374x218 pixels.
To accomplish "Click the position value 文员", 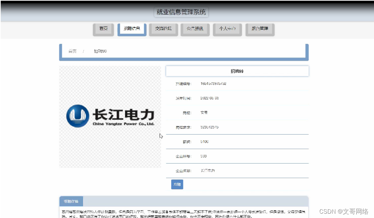I will (x=204, y=113).
